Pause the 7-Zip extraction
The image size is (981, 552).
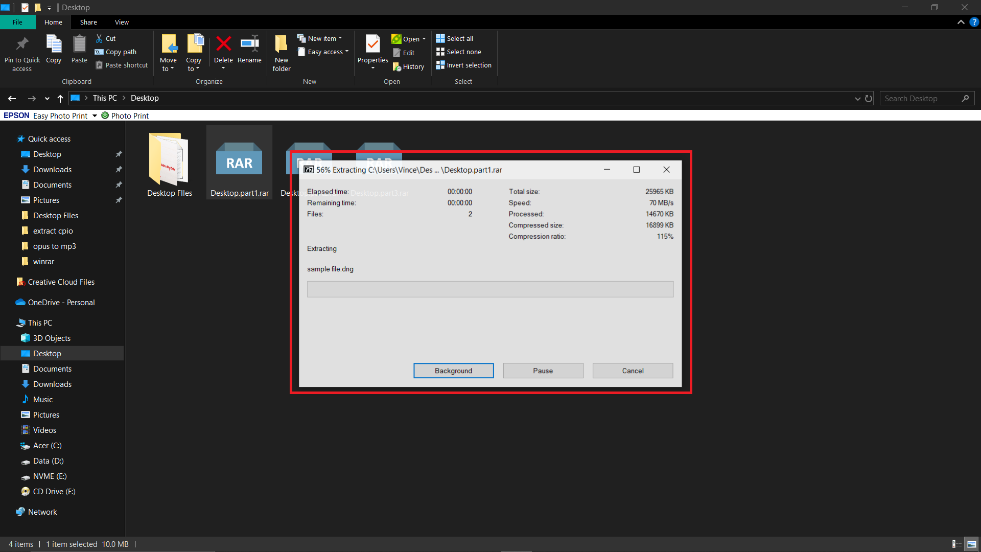click(x=543, y=370)
